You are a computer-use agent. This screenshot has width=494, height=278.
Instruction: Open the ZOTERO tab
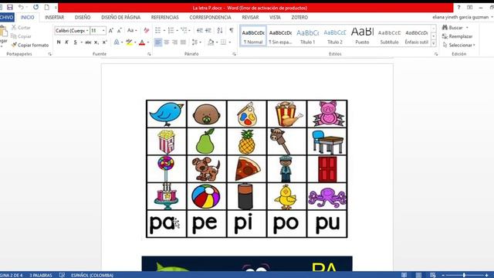[299, 17]
